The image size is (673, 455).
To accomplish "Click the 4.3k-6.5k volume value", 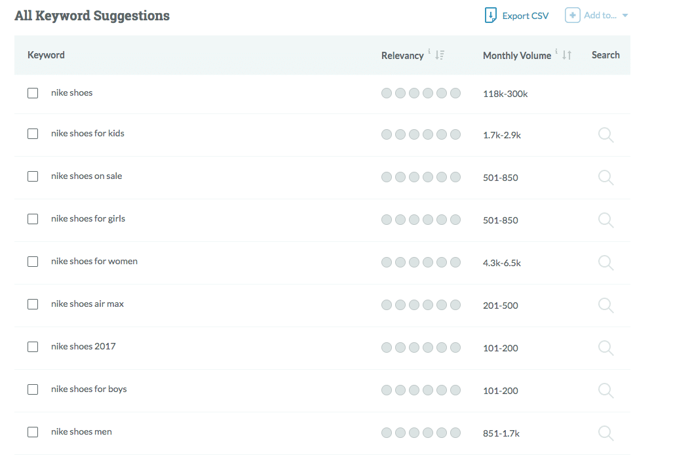I will coord(502,263).
